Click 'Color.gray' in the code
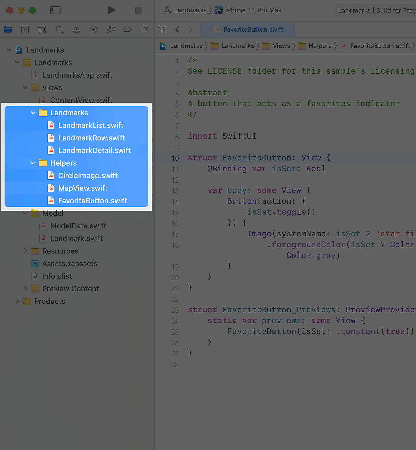Image resolution: width=416 pixels, height=450 pixels. pyautogui.click(x=311, y=255)
